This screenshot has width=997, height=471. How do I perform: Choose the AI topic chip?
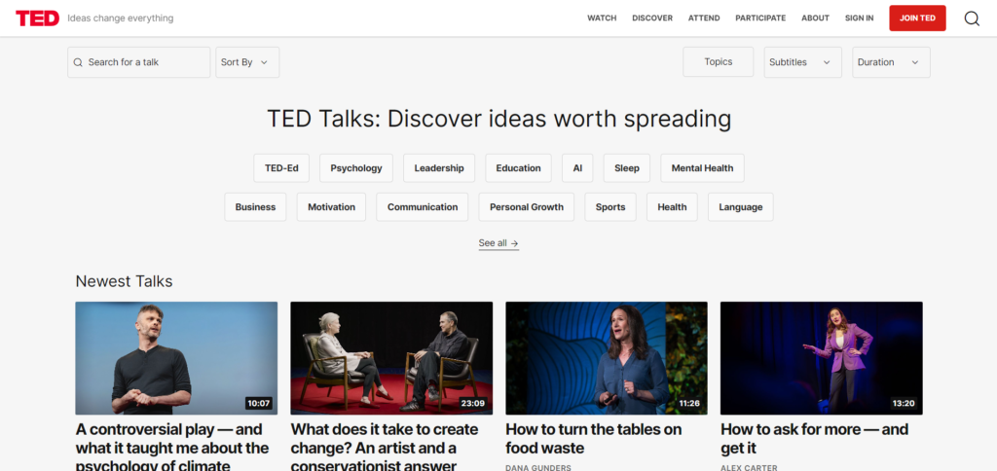click(x=577, y=168)
